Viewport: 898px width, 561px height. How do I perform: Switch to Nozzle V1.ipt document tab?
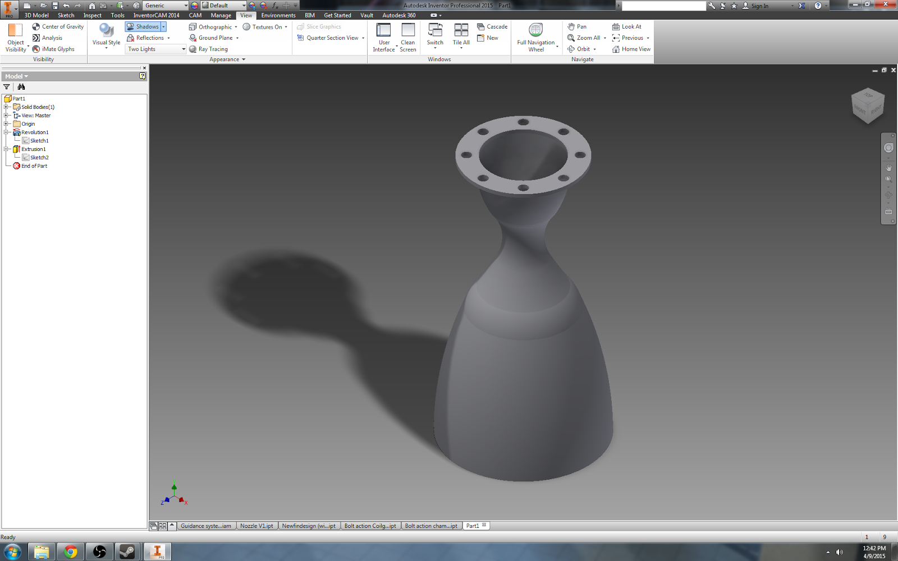click(x=256, y=526)
